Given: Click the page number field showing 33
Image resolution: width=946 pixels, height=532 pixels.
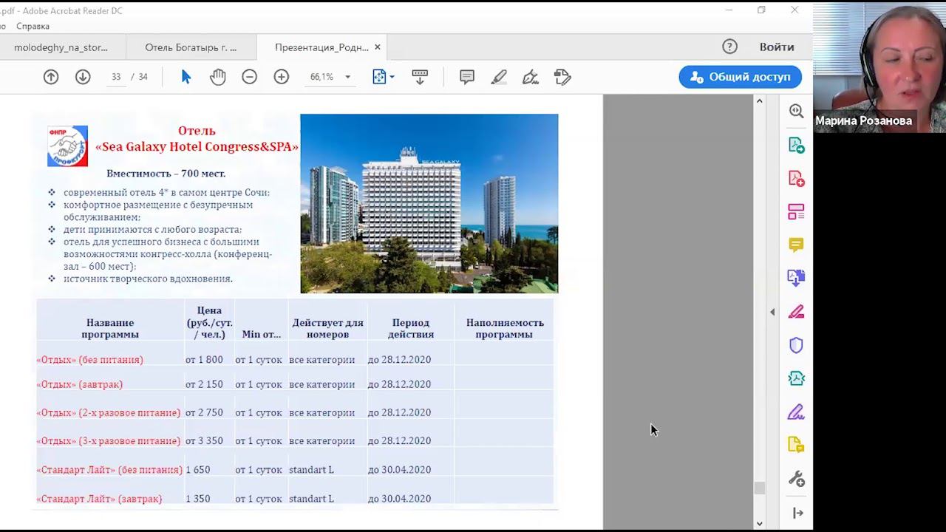Looking at the screenshot, I should tap(116, 77).
